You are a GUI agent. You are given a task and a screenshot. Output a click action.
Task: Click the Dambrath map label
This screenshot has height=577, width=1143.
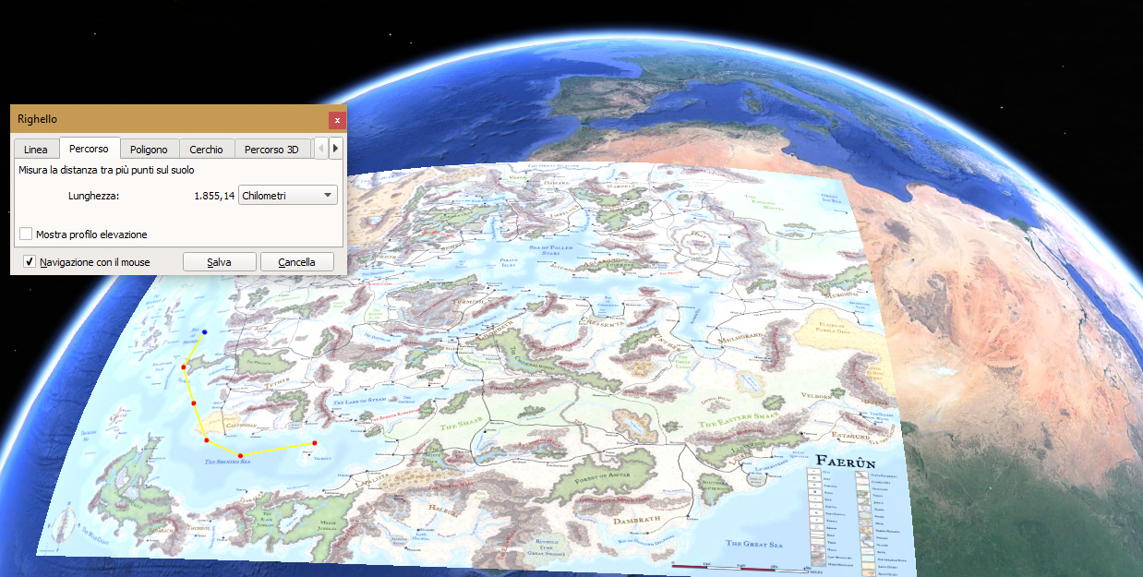point(639,521)
